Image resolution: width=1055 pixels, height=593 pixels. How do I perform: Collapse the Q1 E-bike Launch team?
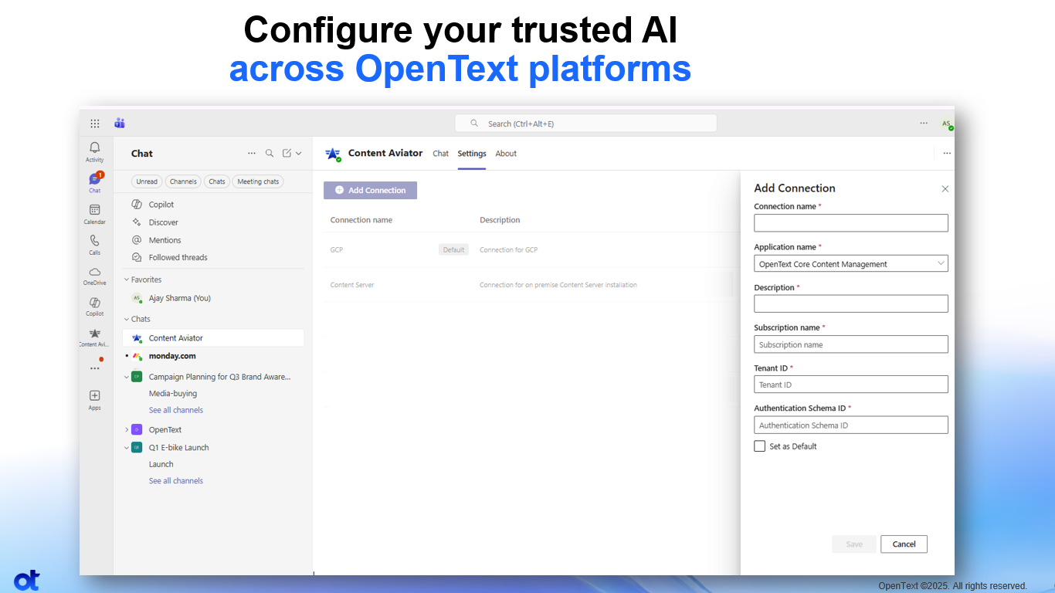pyautogui.click(x=127, y=447)
